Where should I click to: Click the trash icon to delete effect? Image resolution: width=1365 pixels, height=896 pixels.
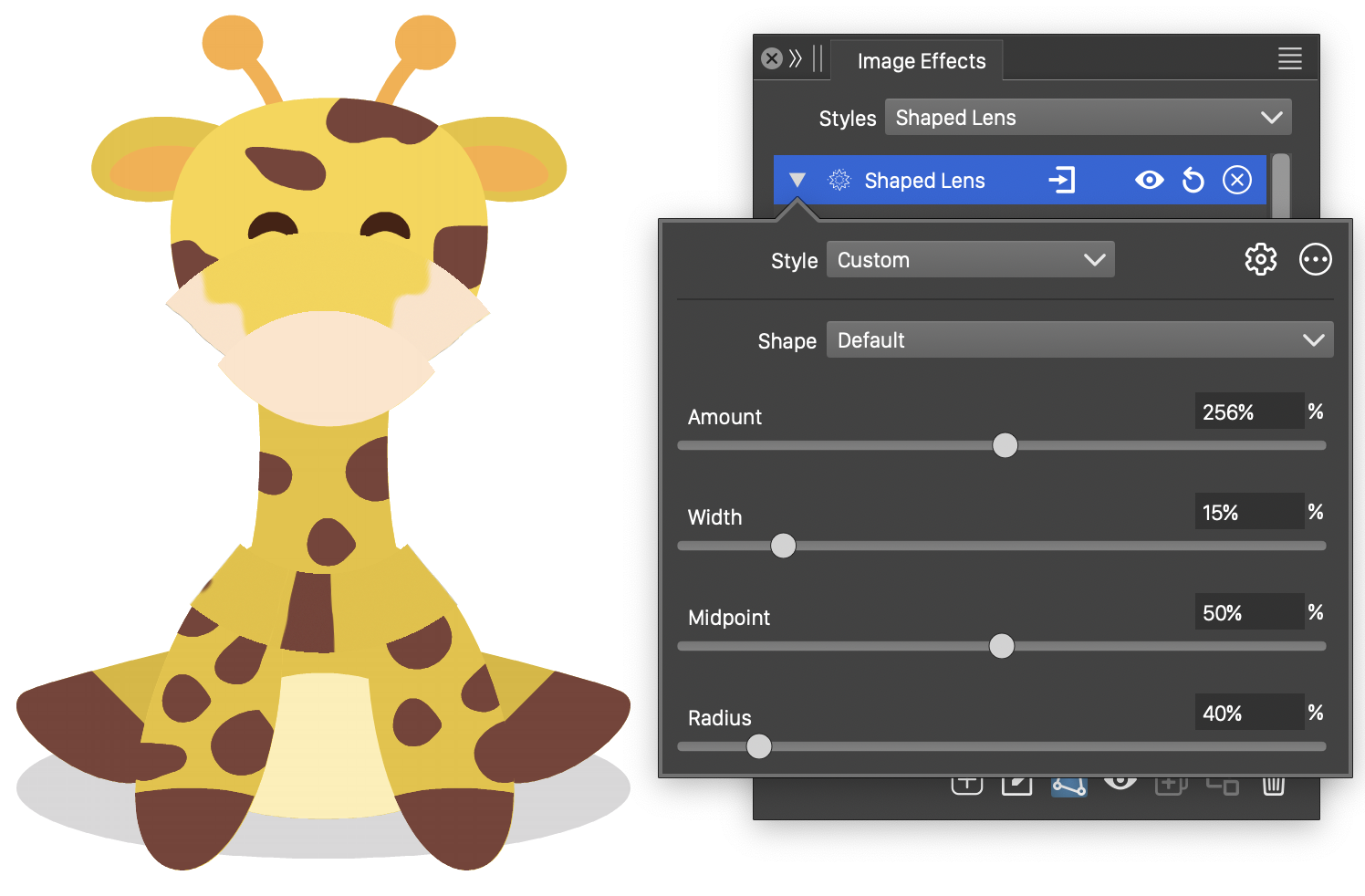pyautogui.click(x=1274, y=786)
